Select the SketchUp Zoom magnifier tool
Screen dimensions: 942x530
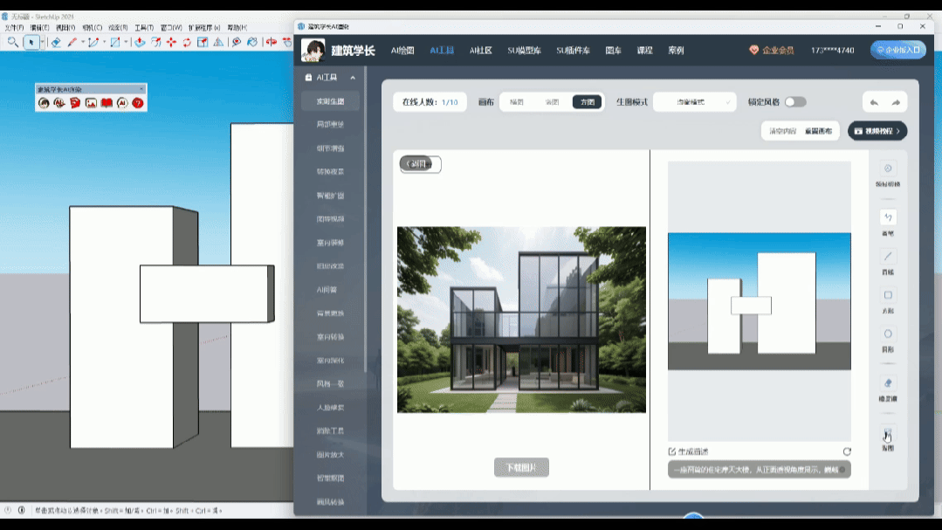(12, 42)
